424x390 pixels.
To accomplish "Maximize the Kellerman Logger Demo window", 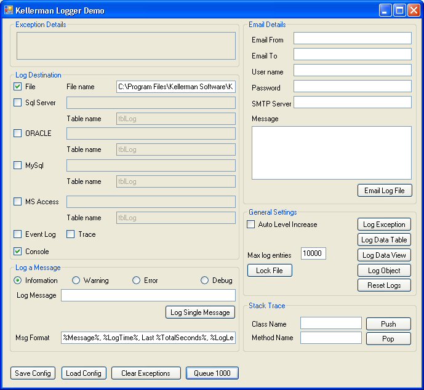I will coord(399,10).
